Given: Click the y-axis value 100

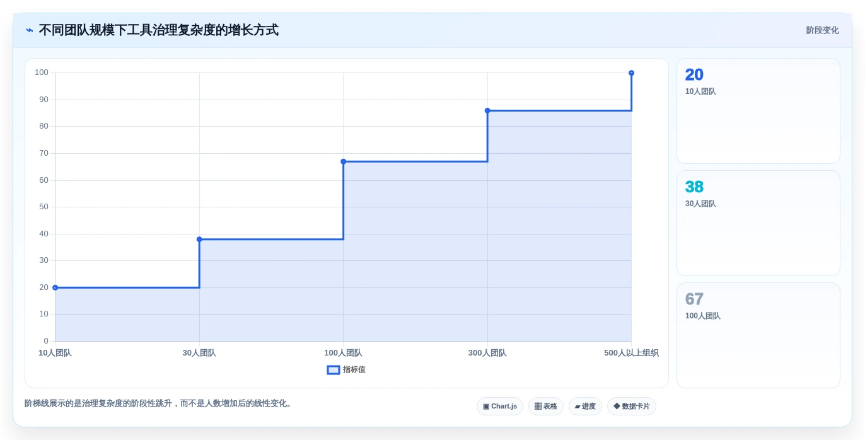Looking at the screenshot, I should (x=42, y=72).
